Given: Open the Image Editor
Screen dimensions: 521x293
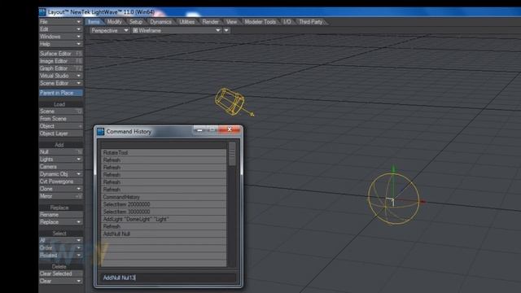Looking at the screenshot, I should pos(60,61).
